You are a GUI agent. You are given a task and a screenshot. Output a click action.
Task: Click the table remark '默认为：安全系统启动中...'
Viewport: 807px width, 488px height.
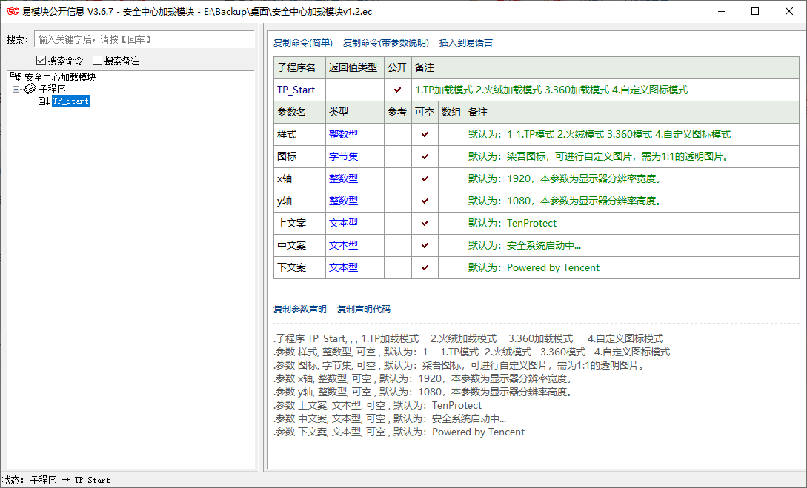tap(525, 245)
